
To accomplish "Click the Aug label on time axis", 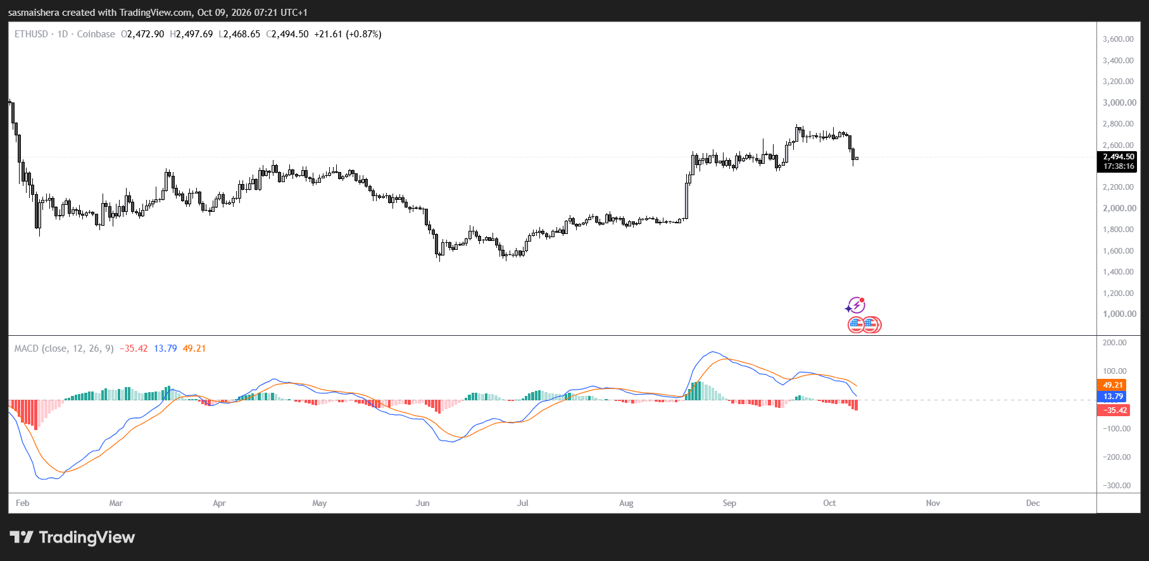I will pyautogui.click(x=626, y=503).
